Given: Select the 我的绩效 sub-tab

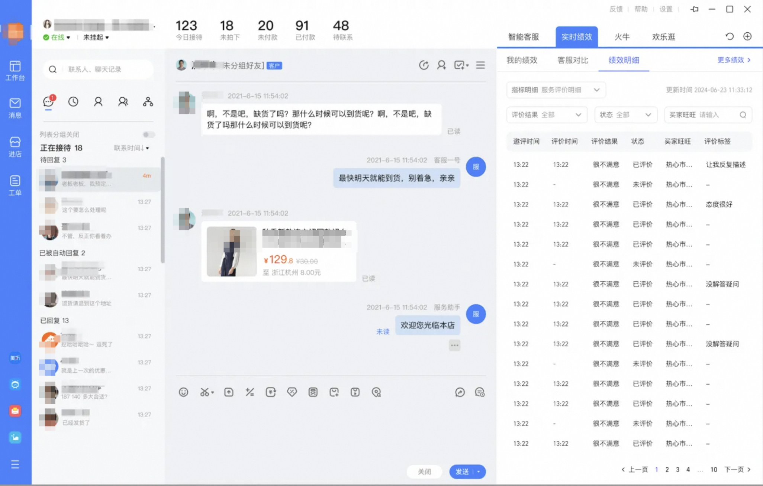Looking at the screenshot, I should click(522, 60).
